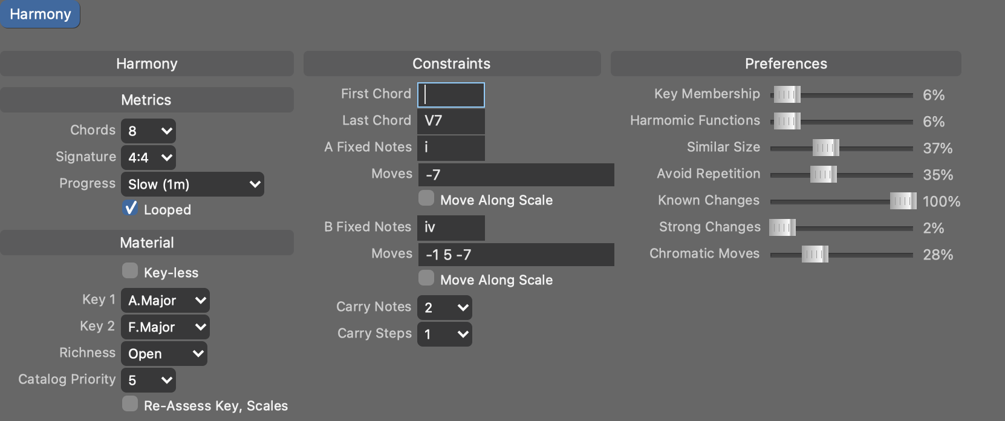Viewport: 1005px width, 421px height.
Task: Open the Catalog Priority dropdown
Action: [148, 380]
